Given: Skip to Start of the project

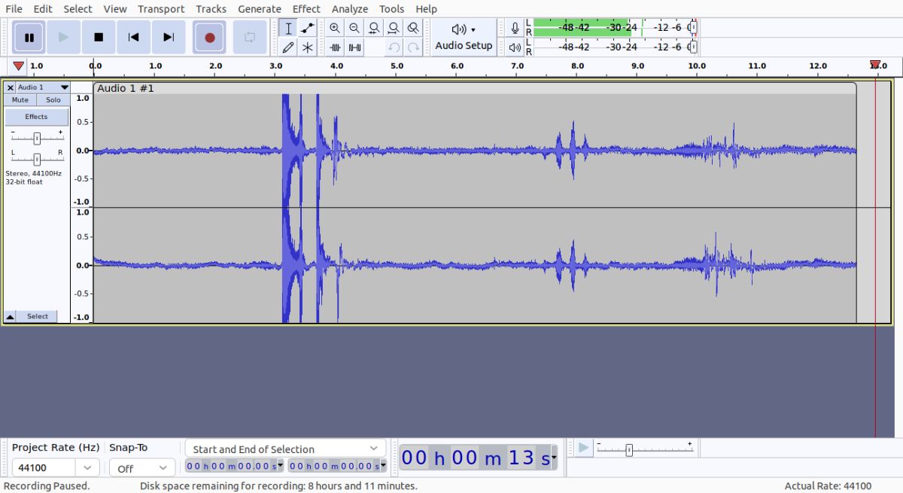Looking at the screenshot, I should coord(133,37).
